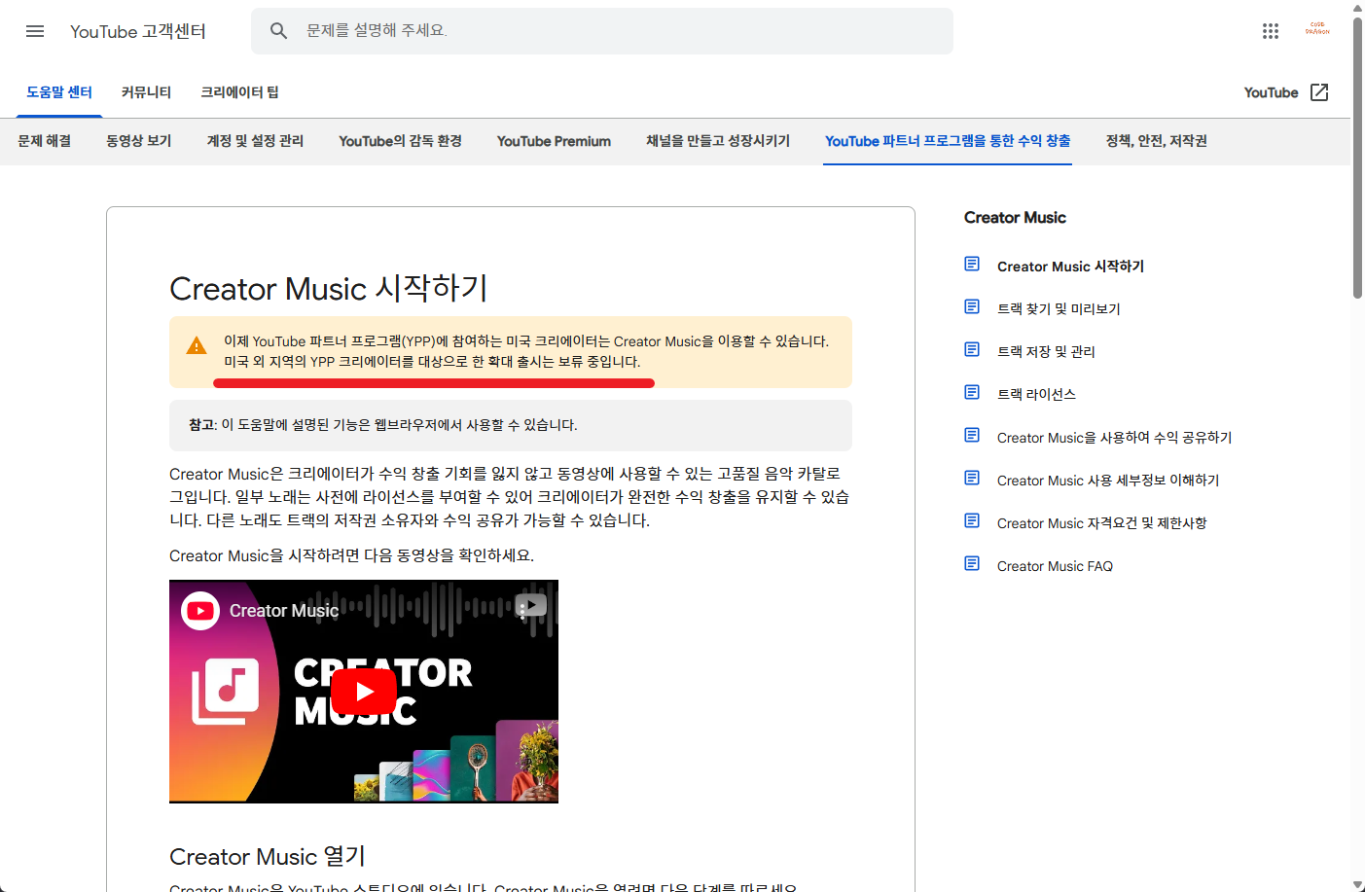Switch to the 도움말 센터 tab
The image size is (1365, 892).
coord(59,92)
